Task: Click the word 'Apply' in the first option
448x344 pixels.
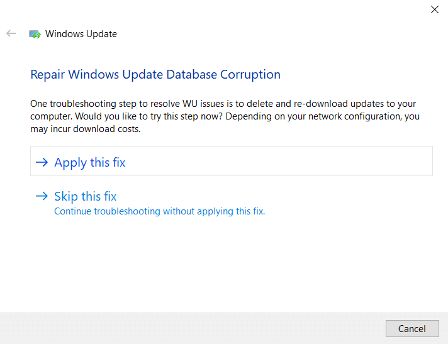Action: (70, 163)
